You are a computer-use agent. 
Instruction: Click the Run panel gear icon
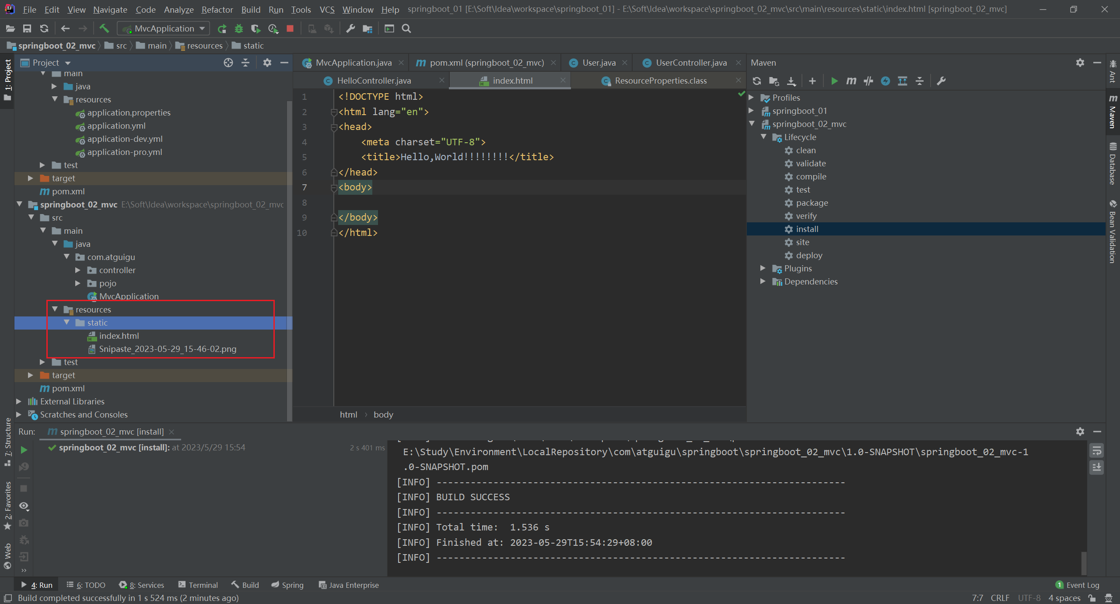click(x=1080, y=432)
